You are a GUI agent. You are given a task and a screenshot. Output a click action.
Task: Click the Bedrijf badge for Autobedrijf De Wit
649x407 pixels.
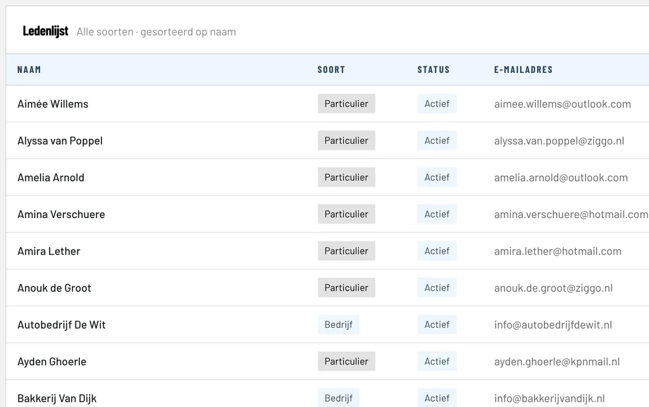pyautogui.click(x=338, y=325)
